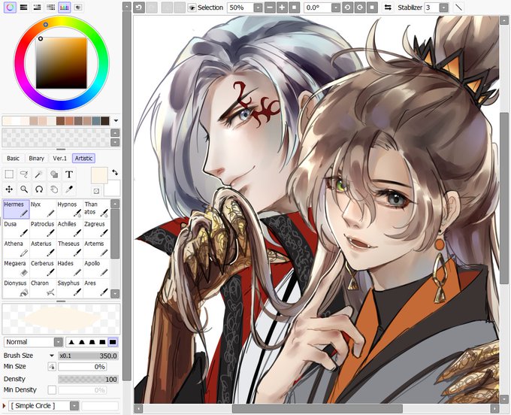Select the Lasso tool
The height and width of the screenshot is (415, 511).
[24, 174]
